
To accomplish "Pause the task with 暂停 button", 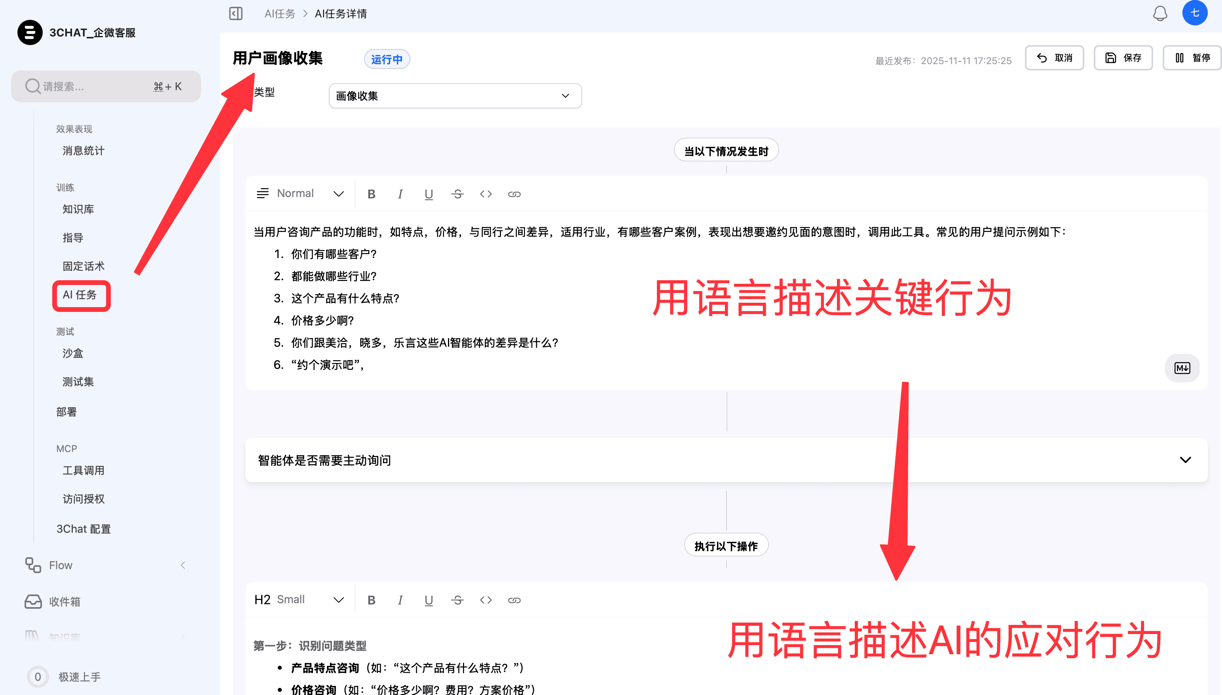I will tap(1192, 58).
